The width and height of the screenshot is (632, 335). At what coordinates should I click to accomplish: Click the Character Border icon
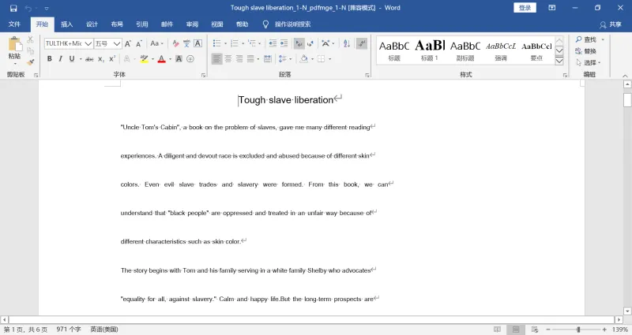(x=198, y=43)
